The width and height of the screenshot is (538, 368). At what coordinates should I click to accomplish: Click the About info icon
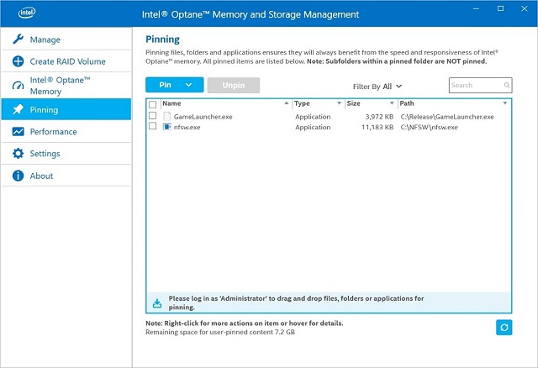coord(18,176)
